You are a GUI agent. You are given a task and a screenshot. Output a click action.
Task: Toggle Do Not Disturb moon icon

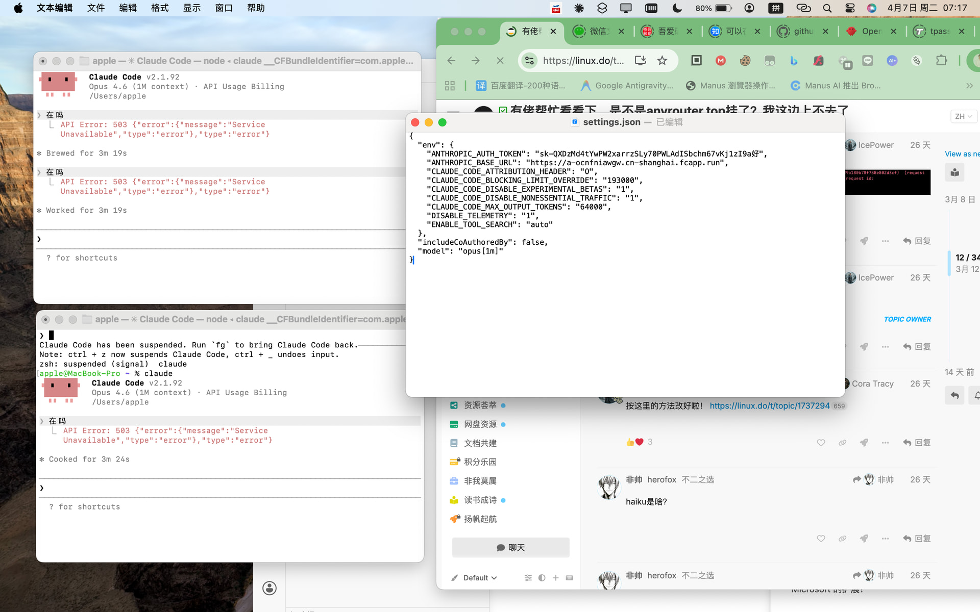tap(677, 8)
